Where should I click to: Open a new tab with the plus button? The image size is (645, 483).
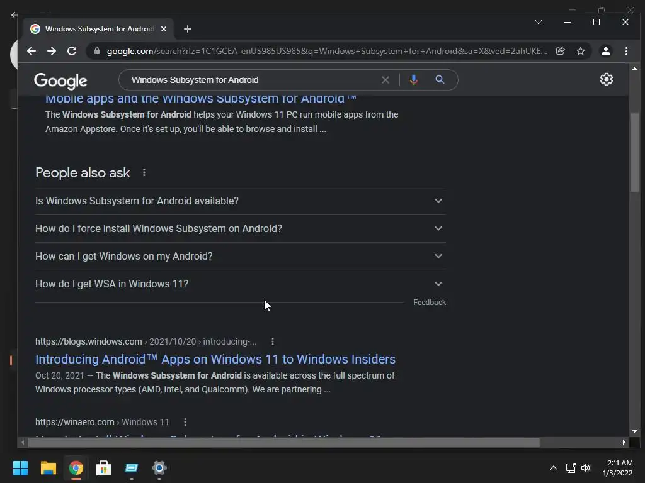coord(188,29)
